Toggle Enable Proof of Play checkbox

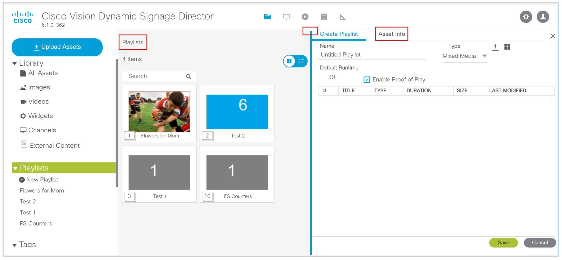[x=367, y=80]
